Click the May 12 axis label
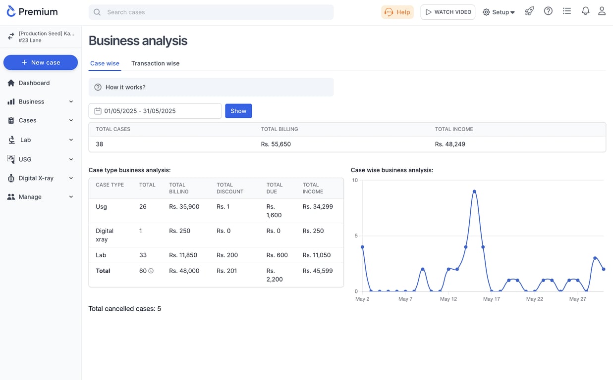This screenshot has width=613, height=380. coord(448,299)
